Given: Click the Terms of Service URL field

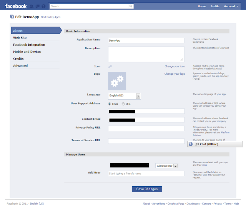Looking at the screenshot, I should point(146,141).
